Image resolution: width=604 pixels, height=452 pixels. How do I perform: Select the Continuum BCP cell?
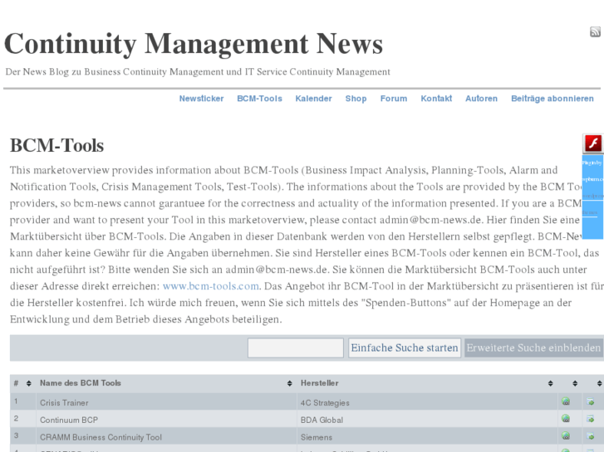pos(166,420)
